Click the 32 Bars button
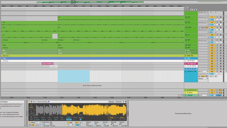This screenshot has height=128, width=227. click(x=122, y=118)
